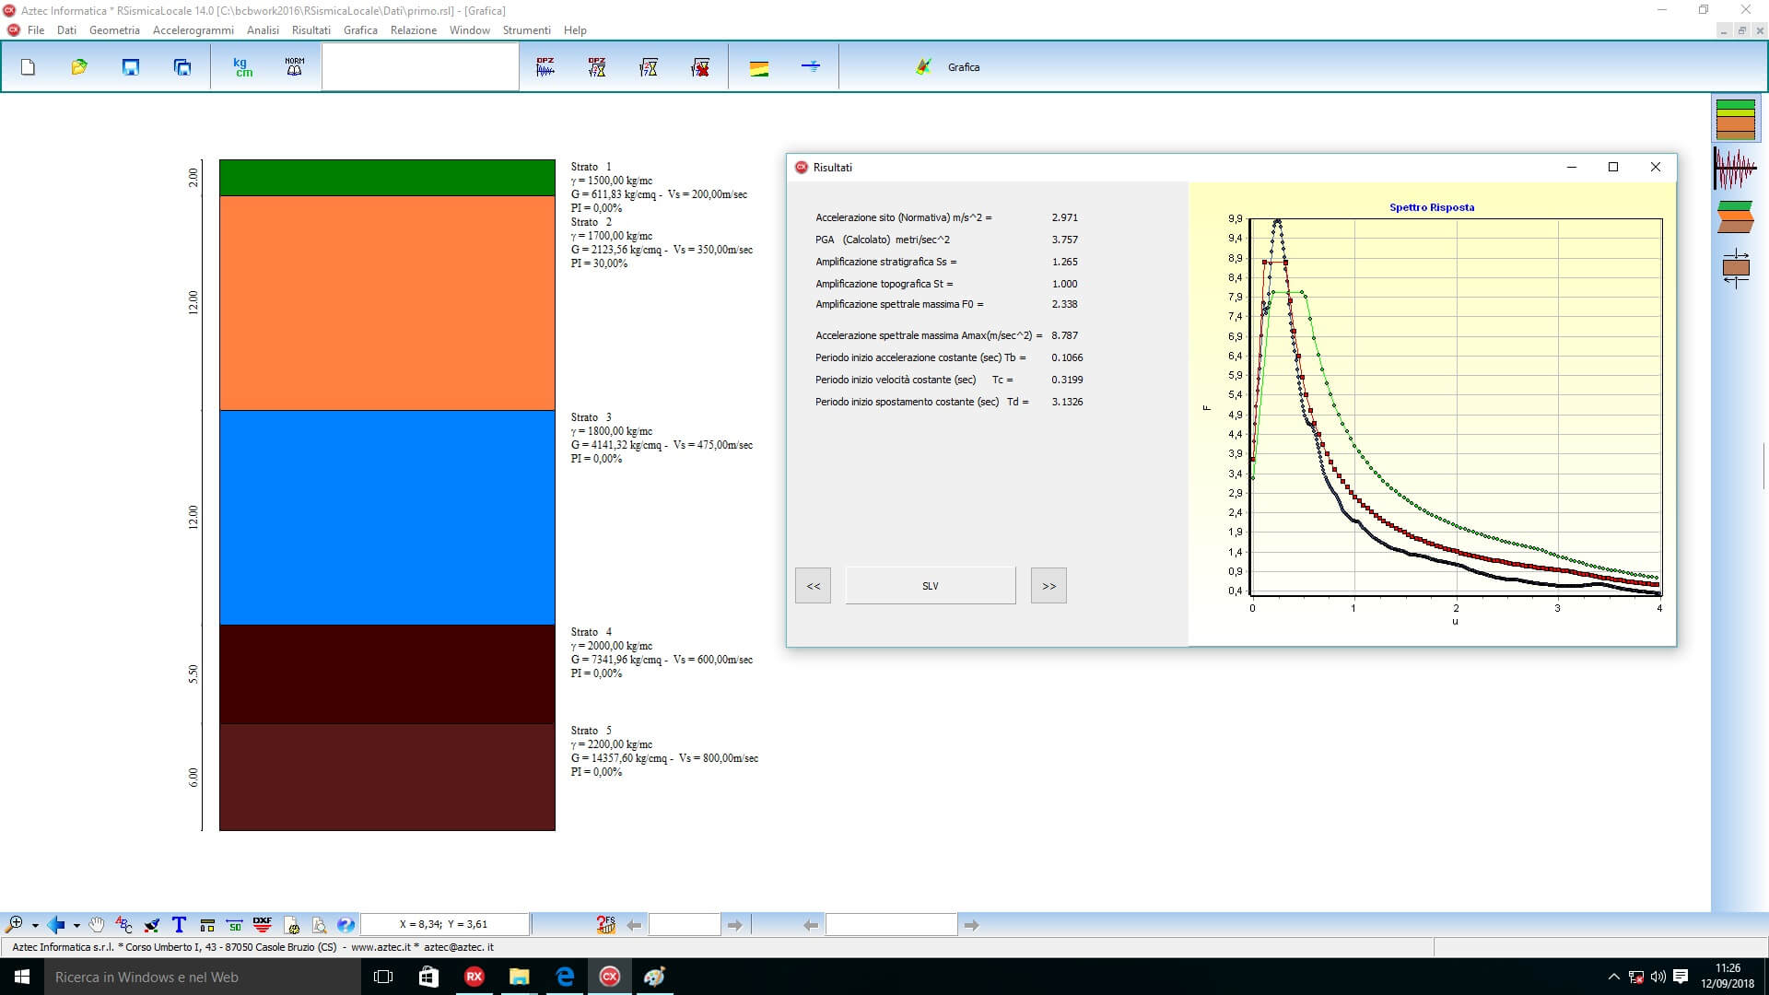Click the DXF export icon
Screen dimensions: 1769x995
pyautogui.click(x=263, y=924)
